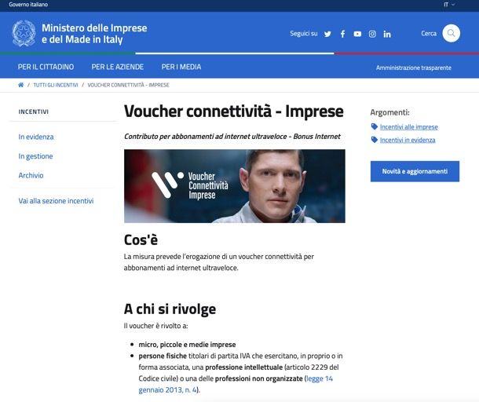Open Vai alla sezione incentivi link
The width and height of the screenshot is (479, 402).
[x=56, y=201]
